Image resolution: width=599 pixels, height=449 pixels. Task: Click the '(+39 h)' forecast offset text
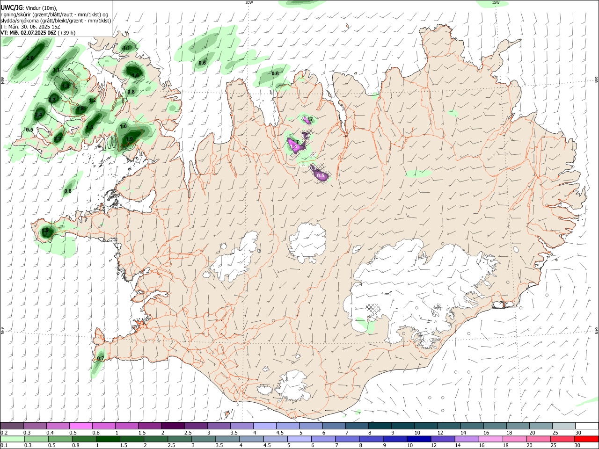(67, 33)
